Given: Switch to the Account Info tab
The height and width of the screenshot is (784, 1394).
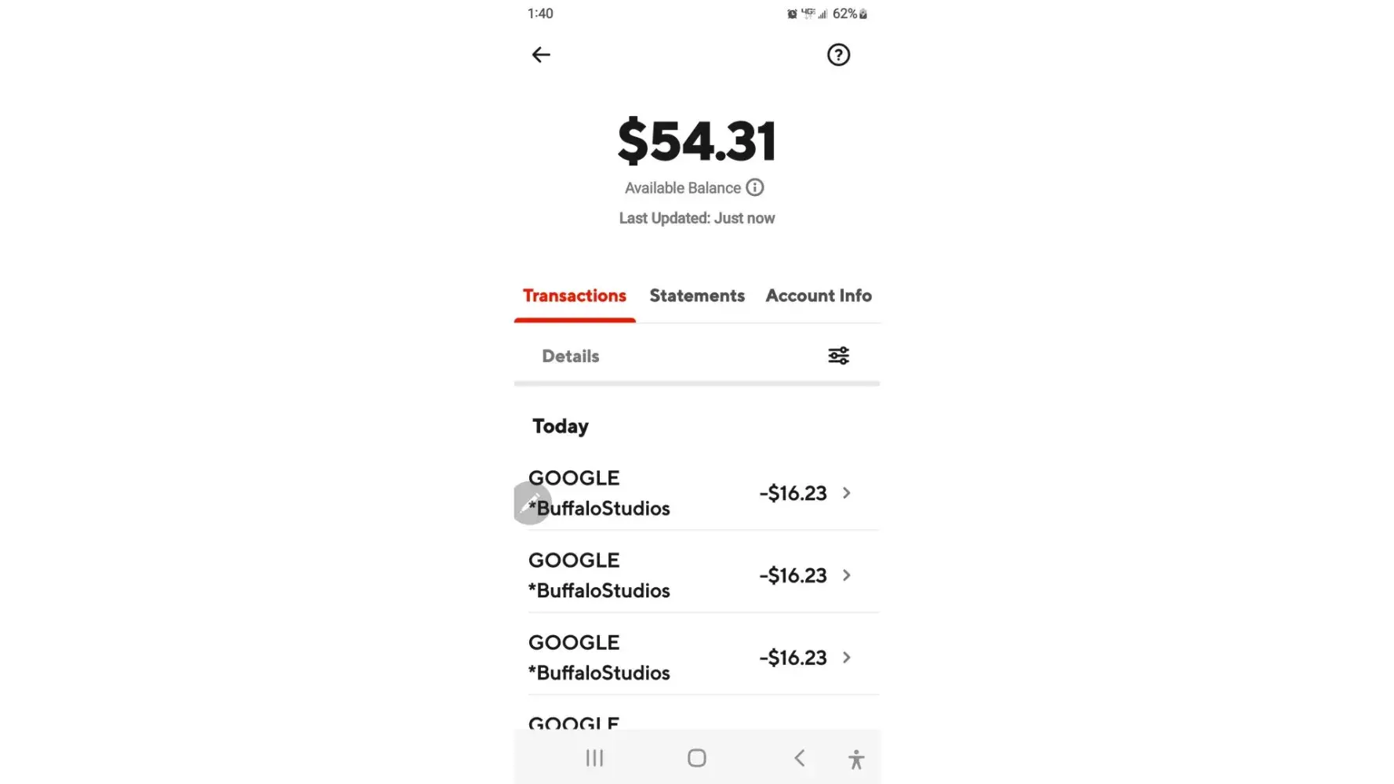Looking at the screenshot, I should coord(819,296).
